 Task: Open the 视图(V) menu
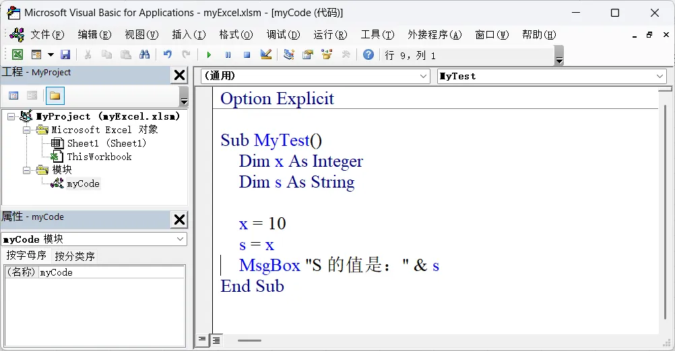click(141, 34)
